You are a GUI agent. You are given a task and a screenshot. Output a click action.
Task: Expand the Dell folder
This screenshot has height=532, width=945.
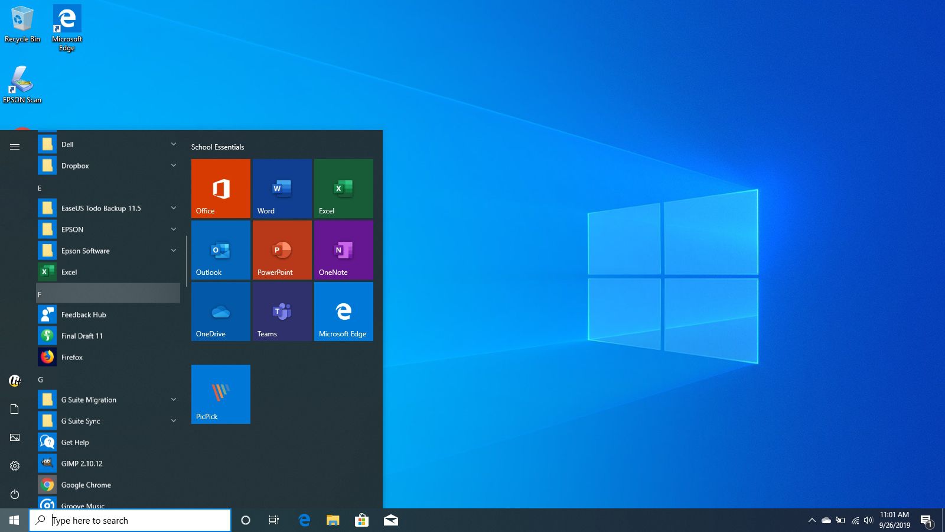point(108,144)
